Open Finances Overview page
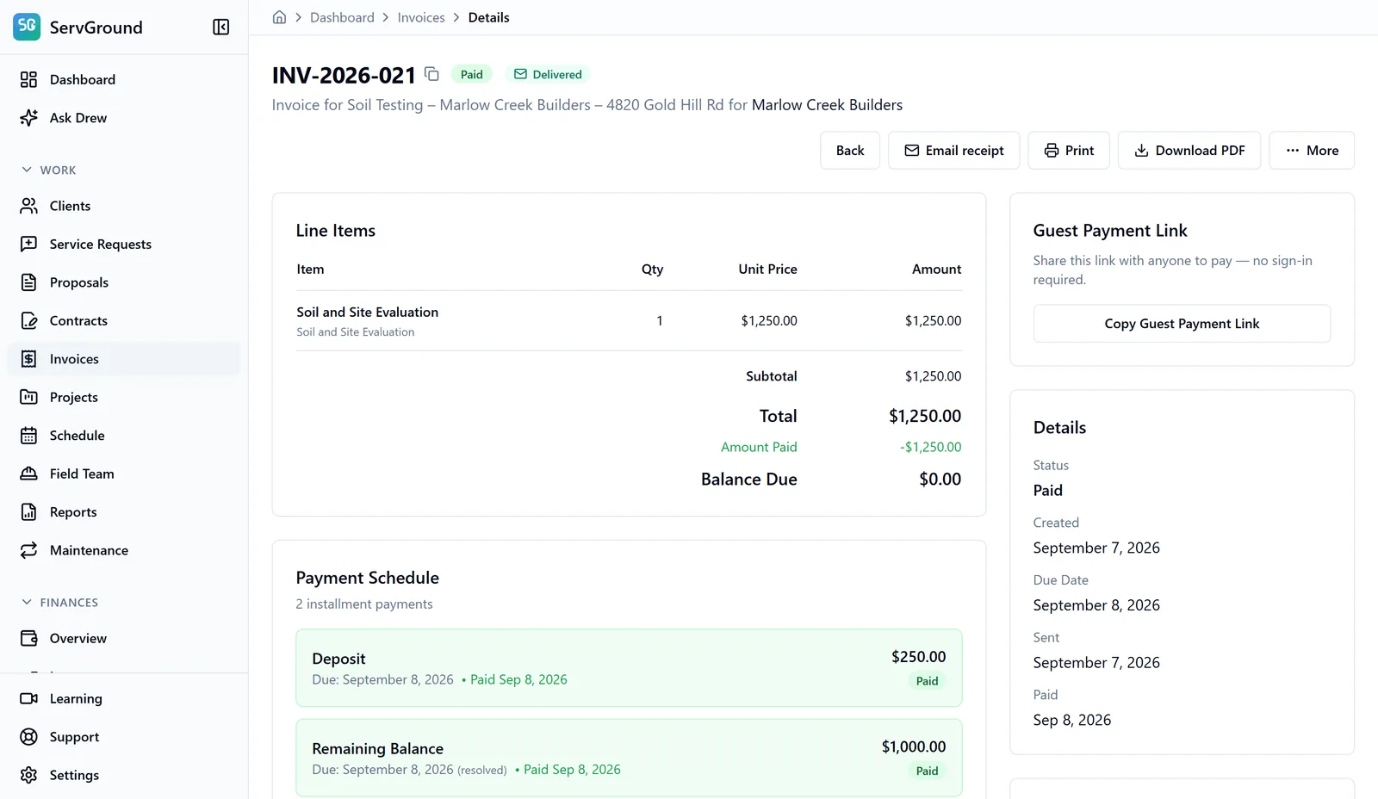This screenshot has height=799, width=1378. pos(124,638)
